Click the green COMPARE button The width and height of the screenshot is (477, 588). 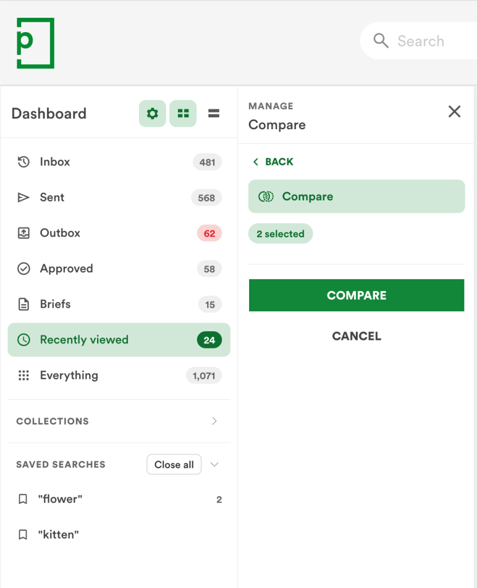coord(356,295)
